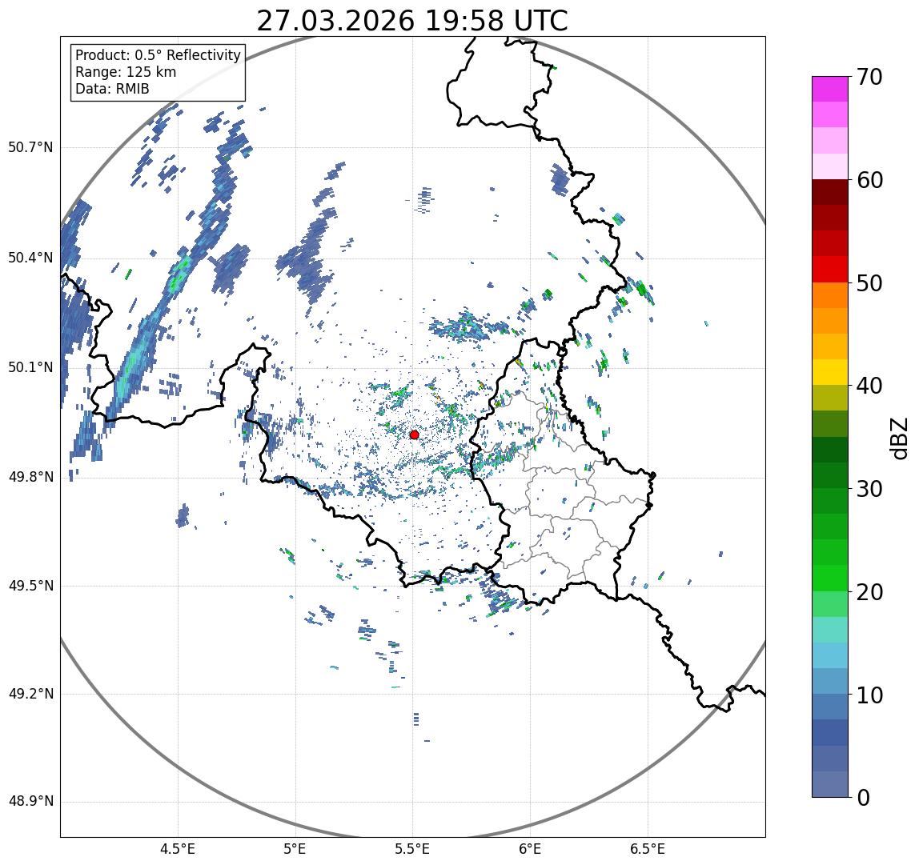The image size is (919, 865).
Task: Pick the yellow colorbar segment above 40
Action: pyautogui.click(x=830, y=372)
